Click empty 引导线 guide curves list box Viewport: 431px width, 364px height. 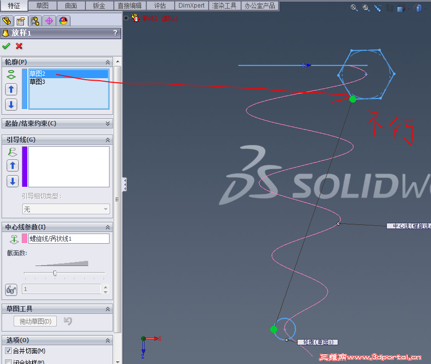pos(69,167)
